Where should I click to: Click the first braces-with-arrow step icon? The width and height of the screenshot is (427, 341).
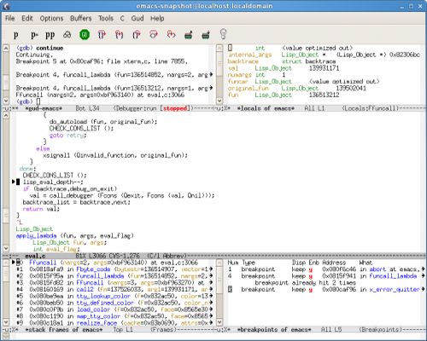click(x=102, y=35)
